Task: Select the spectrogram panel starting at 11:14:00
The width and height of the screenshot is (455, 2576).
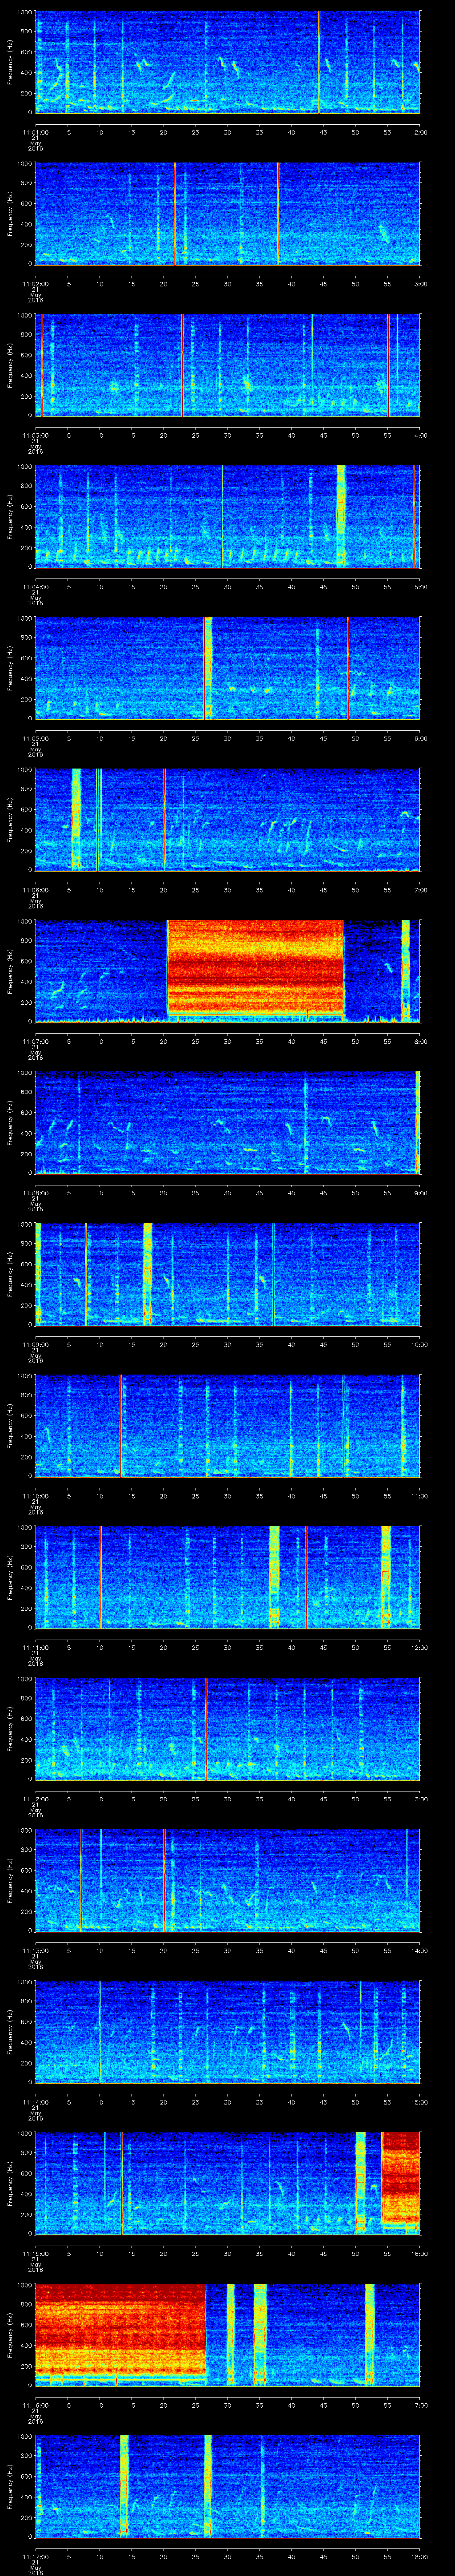Action: (227, 2032)
